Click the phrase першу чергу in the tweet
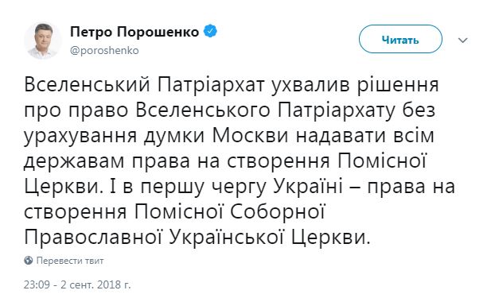Viewport: 491px width, 298px height. coord(204,188)
